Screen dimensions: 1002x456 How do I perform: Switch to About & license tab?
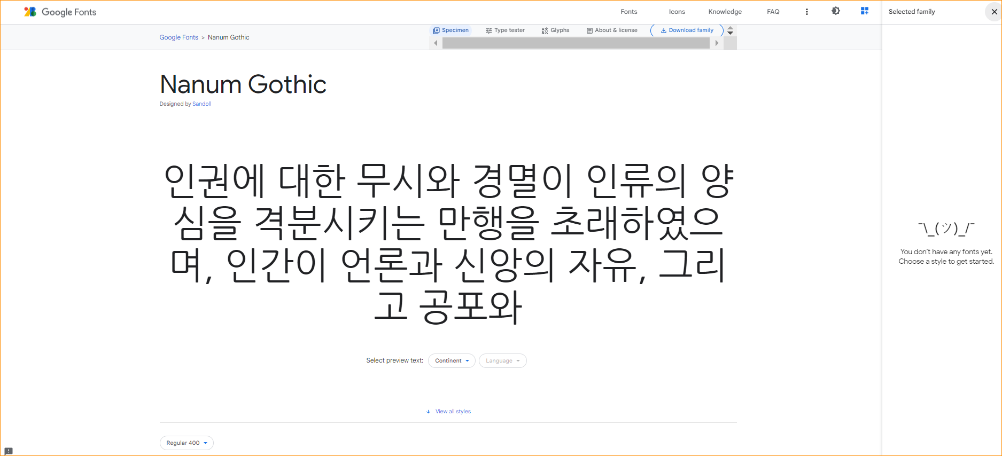coord(612,30)
